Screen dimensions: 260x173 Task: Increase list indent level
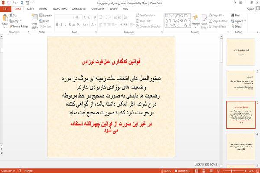(120, 17)
